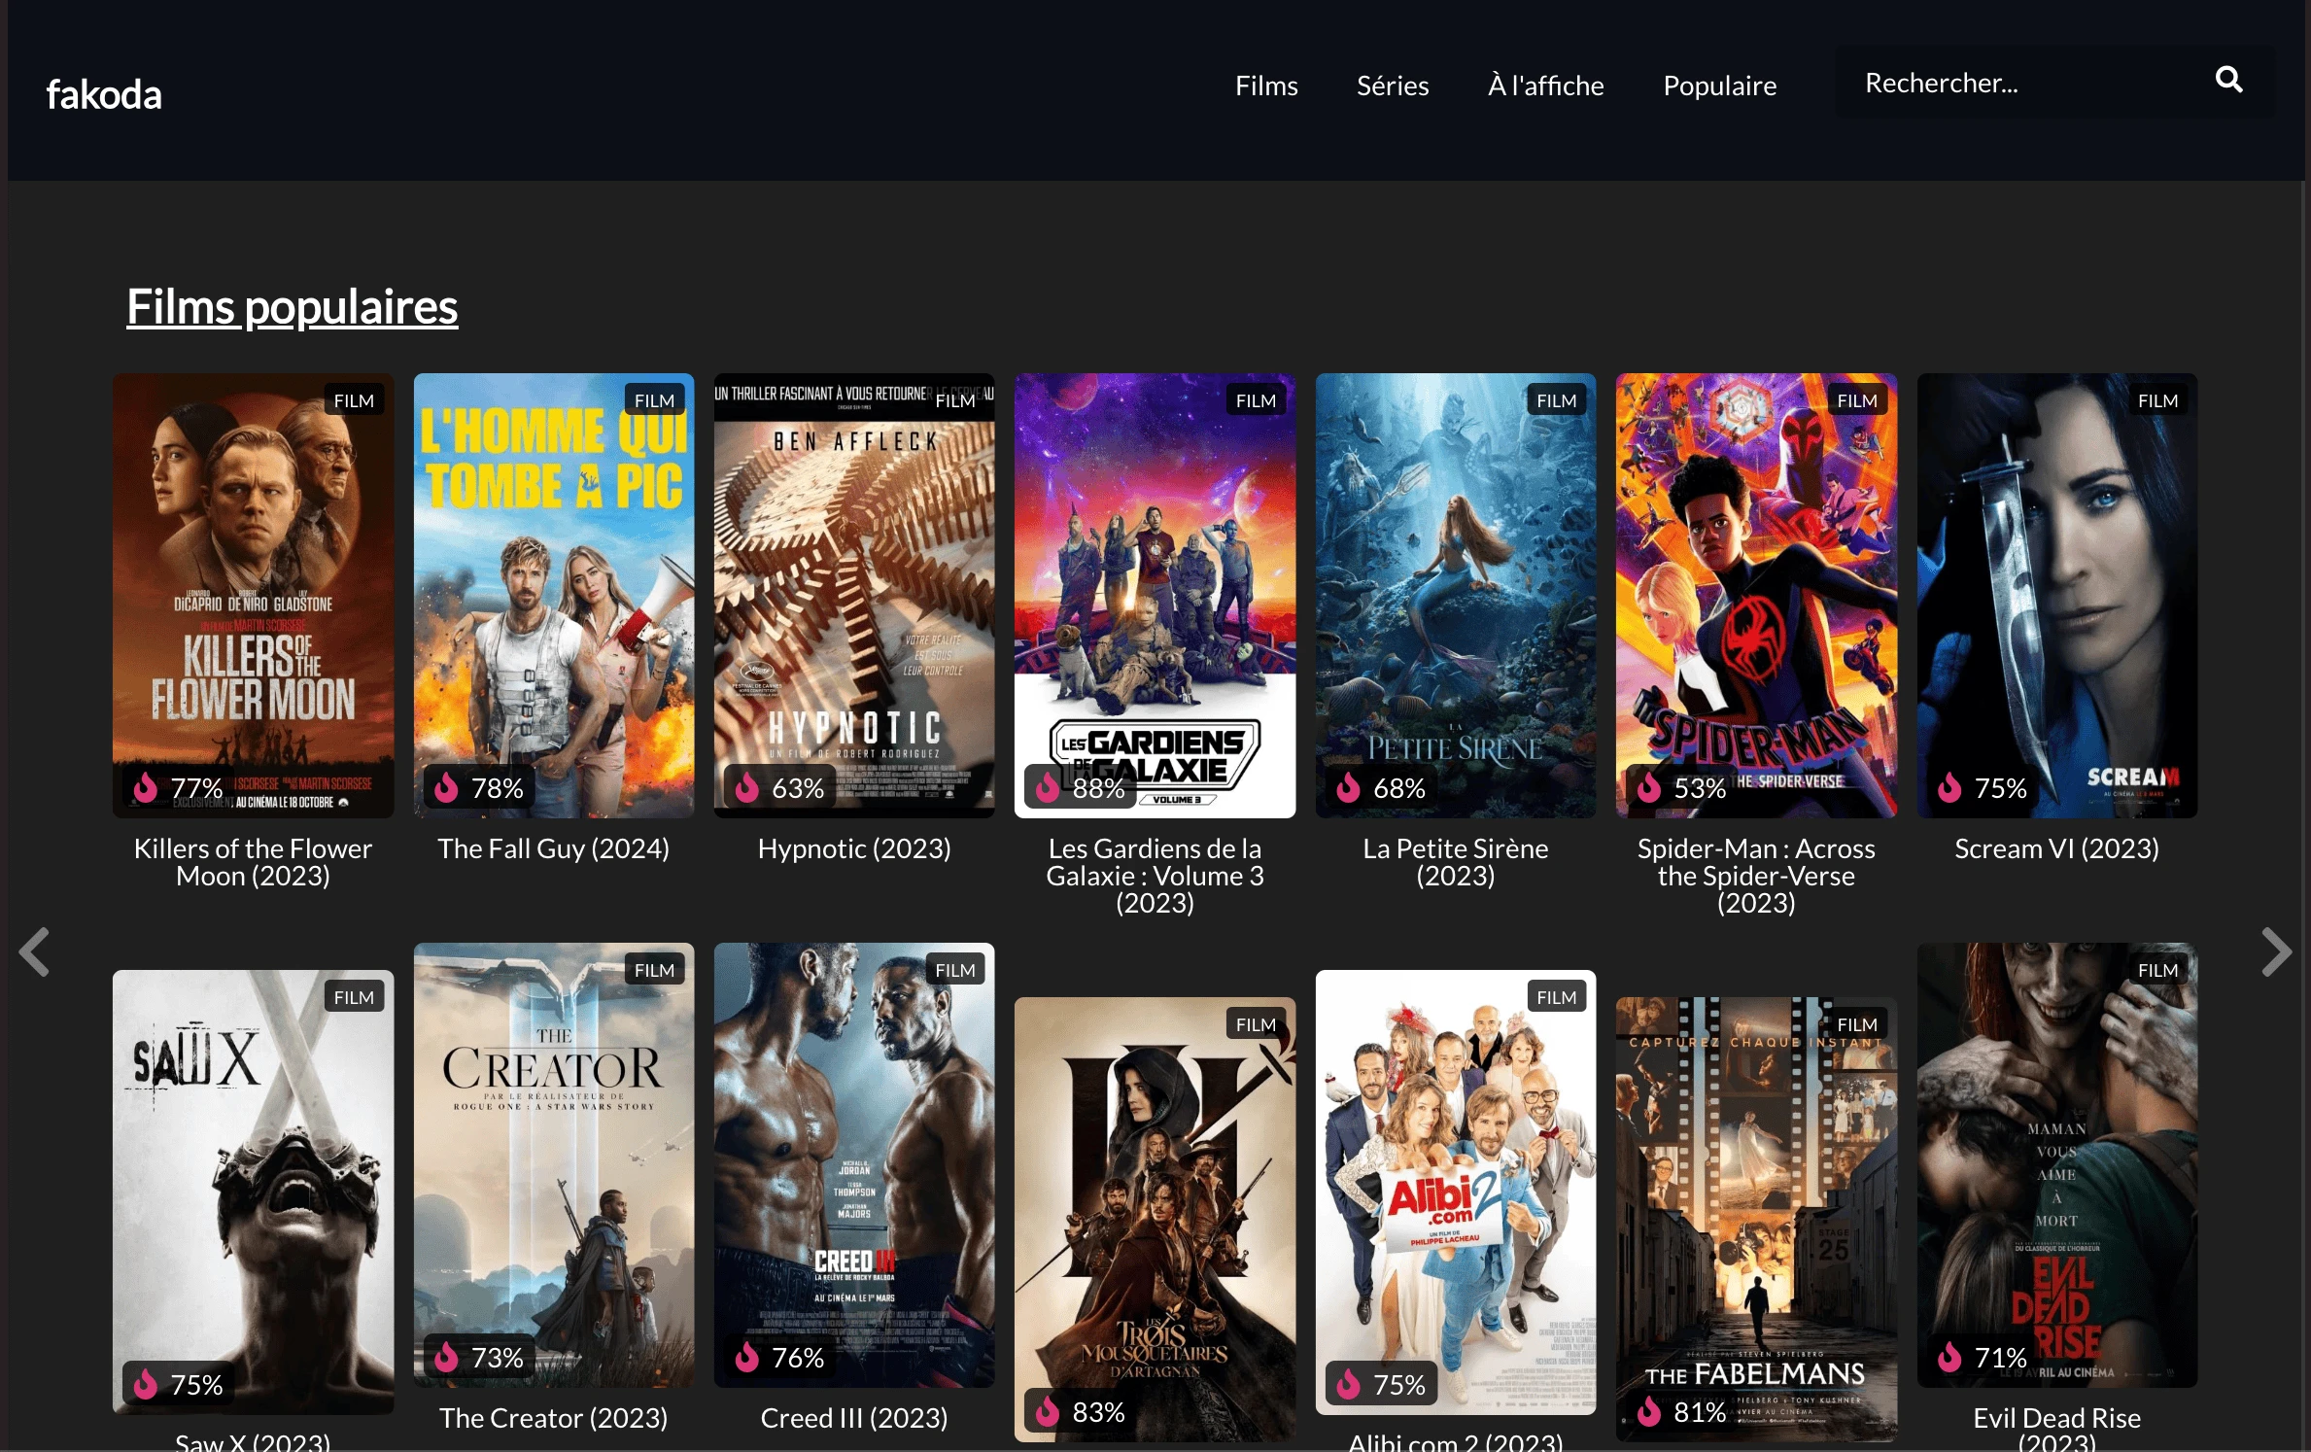Click flame icon on Scream VI poster

pyautogui.click(x=1949, y=786)
